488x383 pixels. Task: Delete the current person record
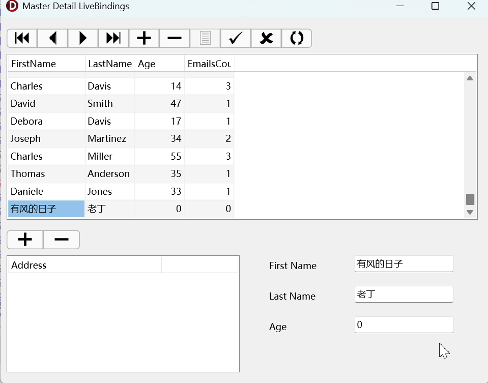coord(175,38)
